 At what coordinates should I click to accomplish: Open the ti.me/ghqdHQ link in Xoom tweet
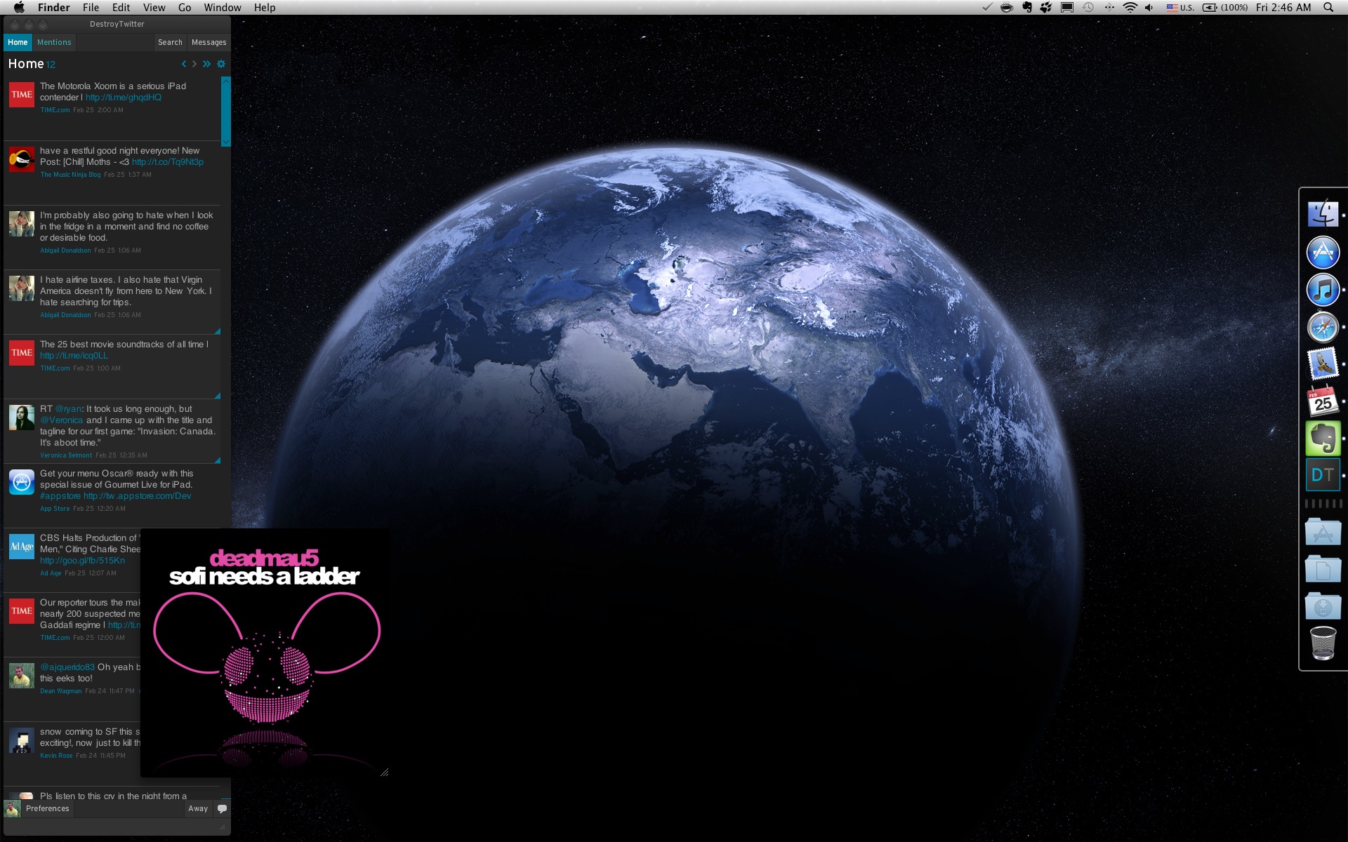pyautogui.click(x=124, y=98)
